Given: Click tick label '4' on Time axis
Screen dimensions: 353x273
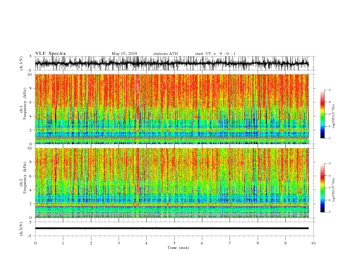Looking at the screenshot, I should tap(146, 243).
